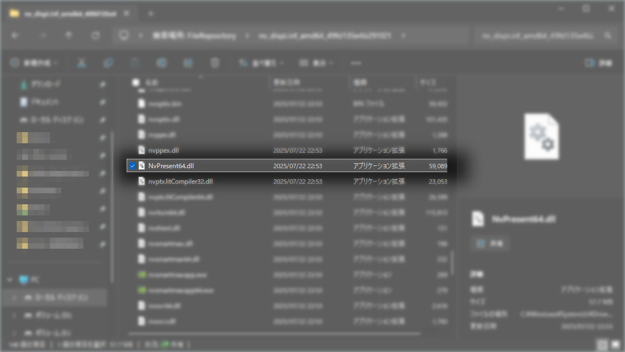625x352 pixels.
Task: Click the Forward navigation arrow
Action: (43, 36)
